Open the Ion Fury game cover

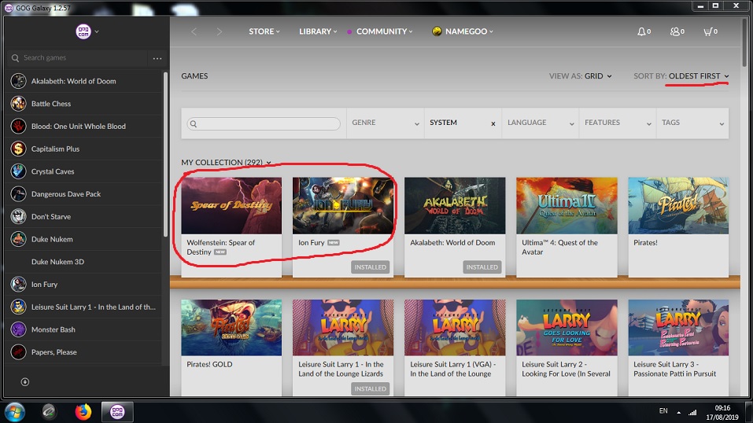(x=343, y=205)
